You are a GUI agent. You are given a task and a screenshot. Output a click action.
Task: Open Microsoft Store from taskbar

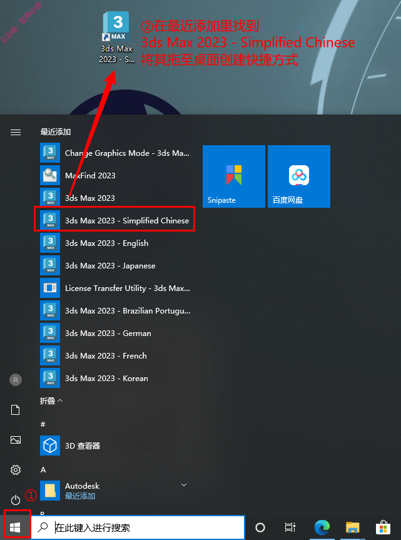click(383, 527)
